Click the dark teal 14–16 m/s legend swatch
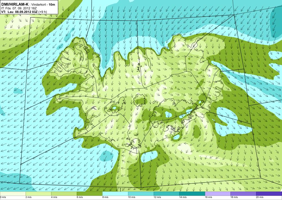This screenshot has height=200, width=282. pos(192,194)
